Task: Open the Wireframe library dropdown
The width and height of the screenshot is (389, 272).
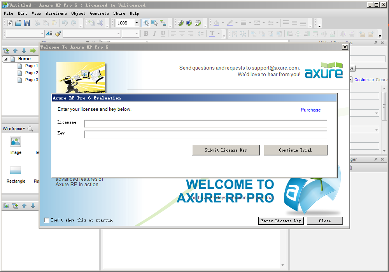Action: click(14, 129)
